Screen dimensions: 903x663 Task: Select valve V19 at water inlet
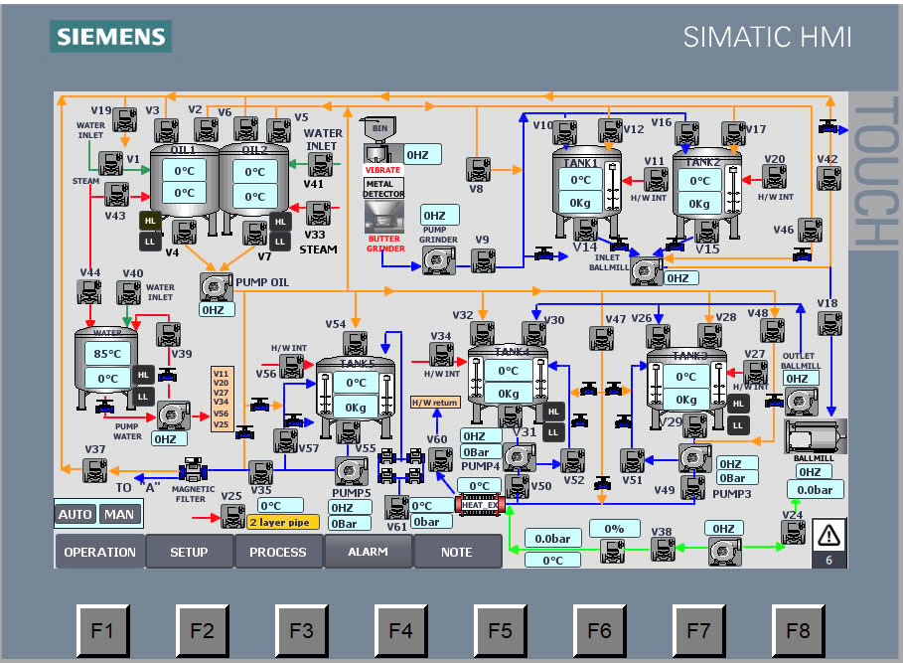coord(124,119)
